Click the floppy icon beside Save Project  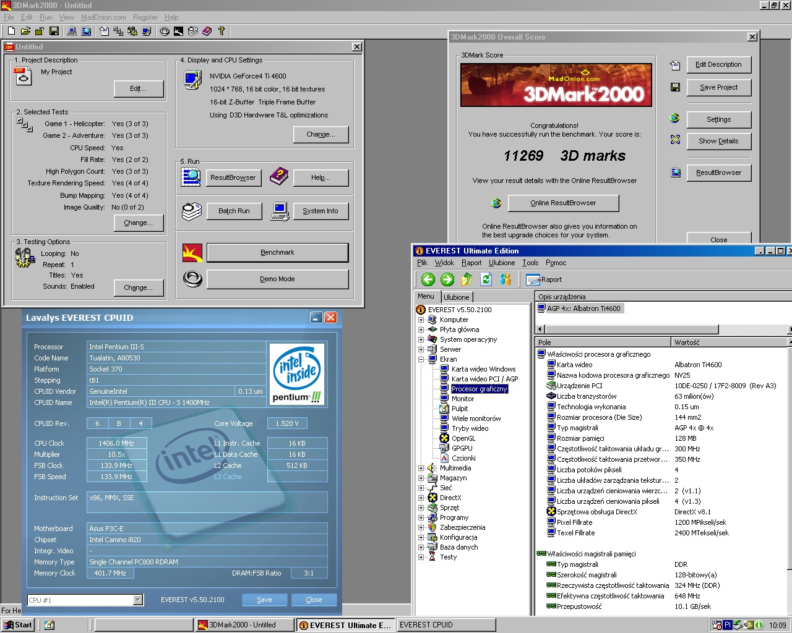click(675, 87)
